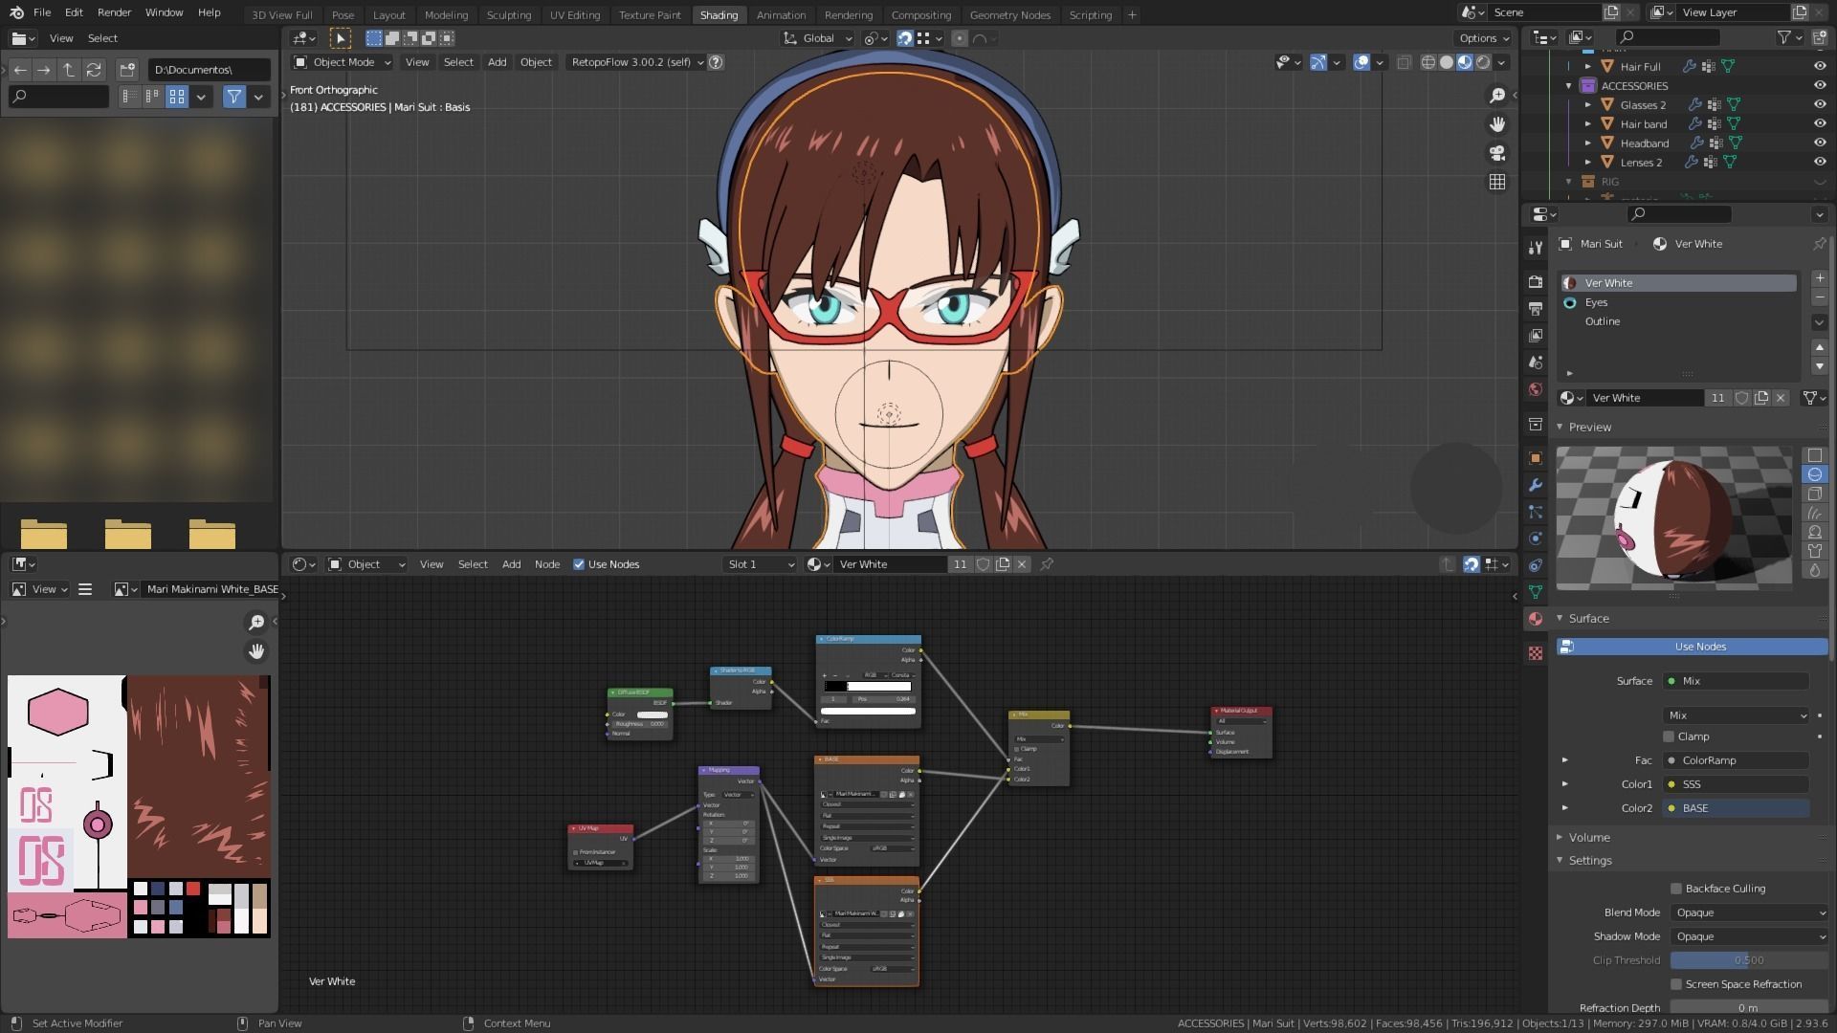Open Slot 1 material slot dropdown
Image resolution: width=1837 pixels, height=1033 pixels.
pos(761,564)
